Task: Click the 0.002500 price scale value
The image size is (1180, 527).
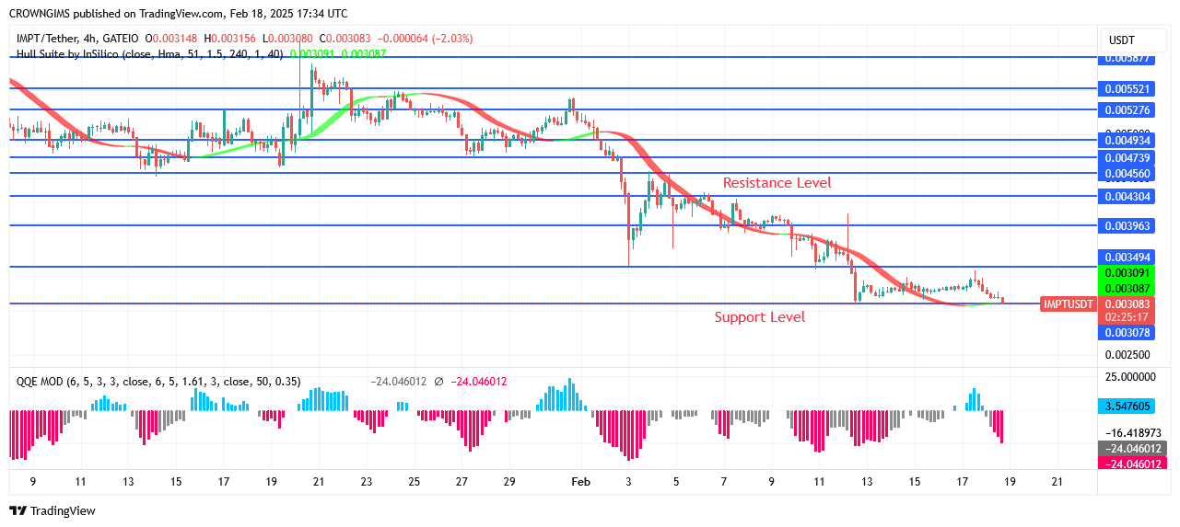Action: [x=1128, y=355]
